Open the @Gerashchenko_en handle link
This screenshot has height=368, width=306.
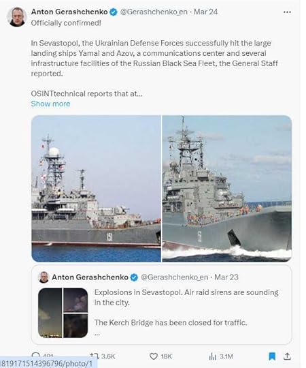point(154,12)
